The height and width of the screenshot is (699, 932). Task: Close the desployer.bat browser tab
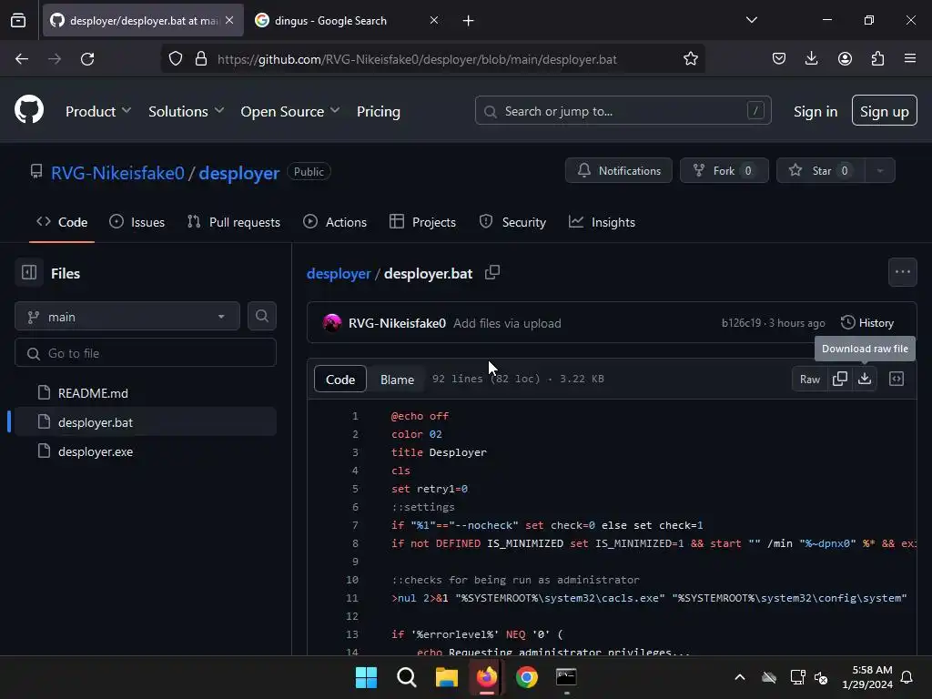(229, 20)
